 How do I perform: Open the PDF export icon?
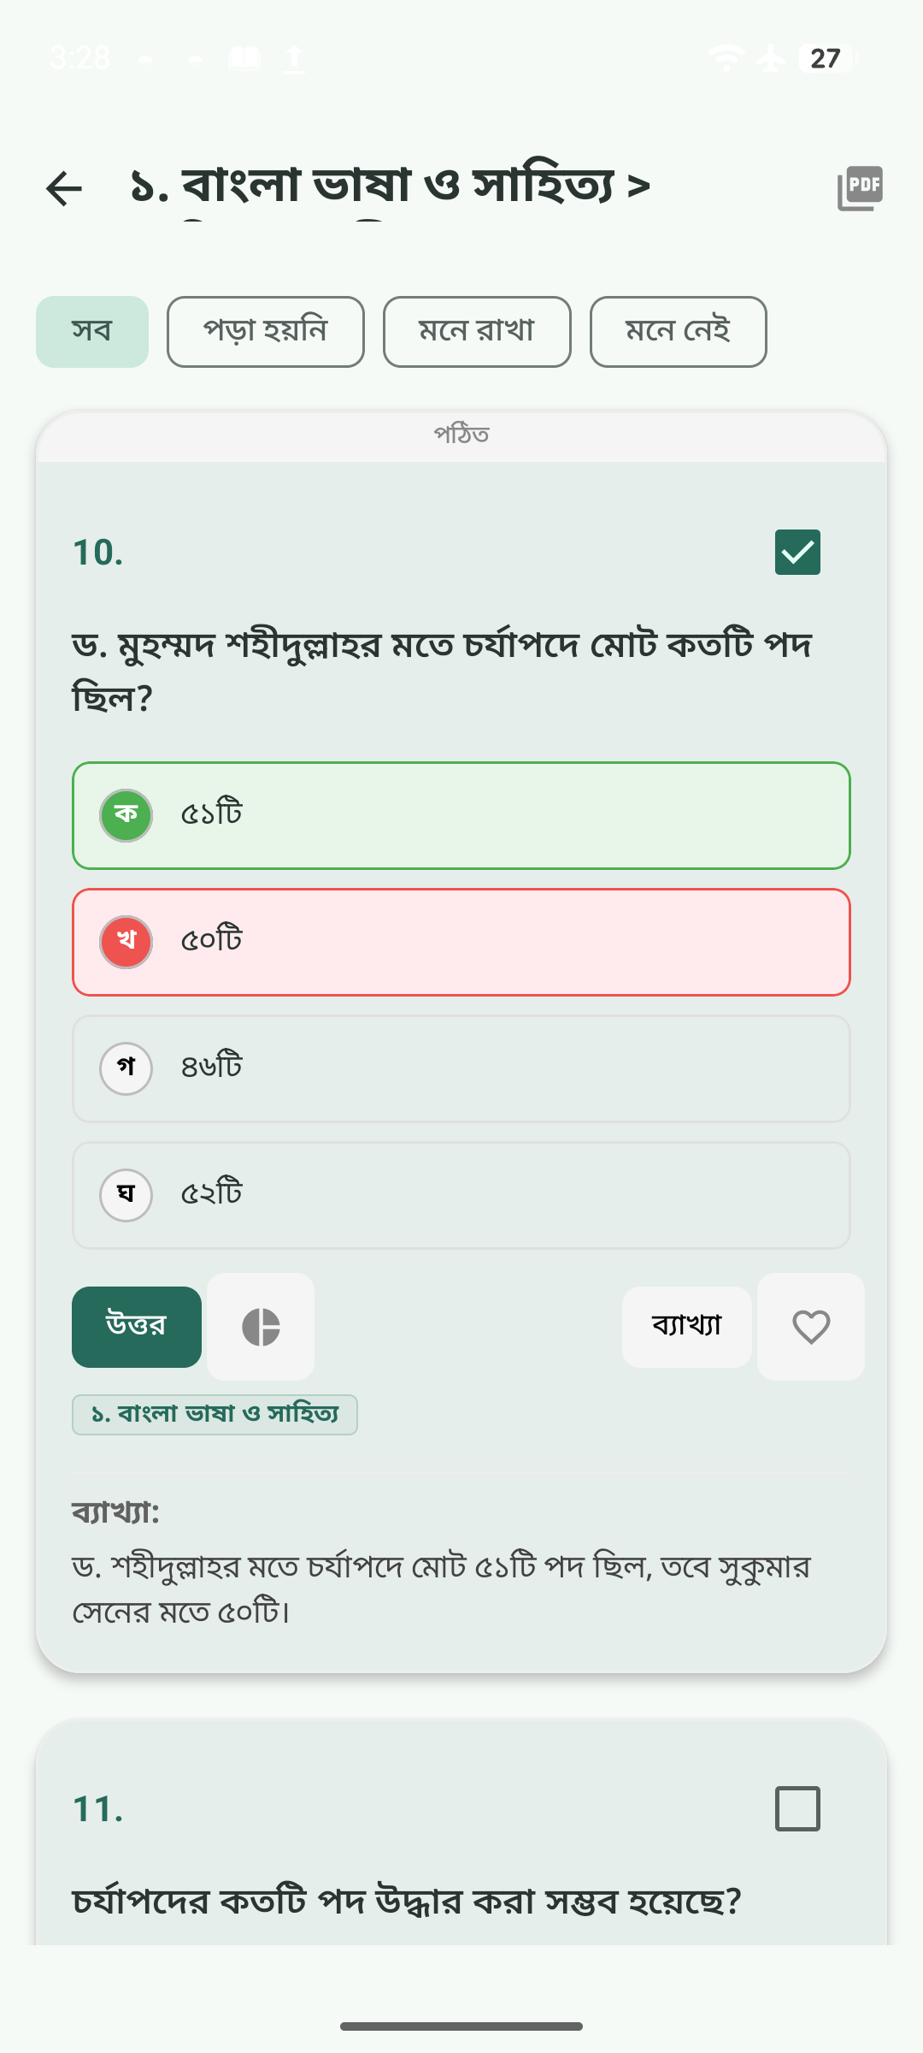tap(861, 186)
